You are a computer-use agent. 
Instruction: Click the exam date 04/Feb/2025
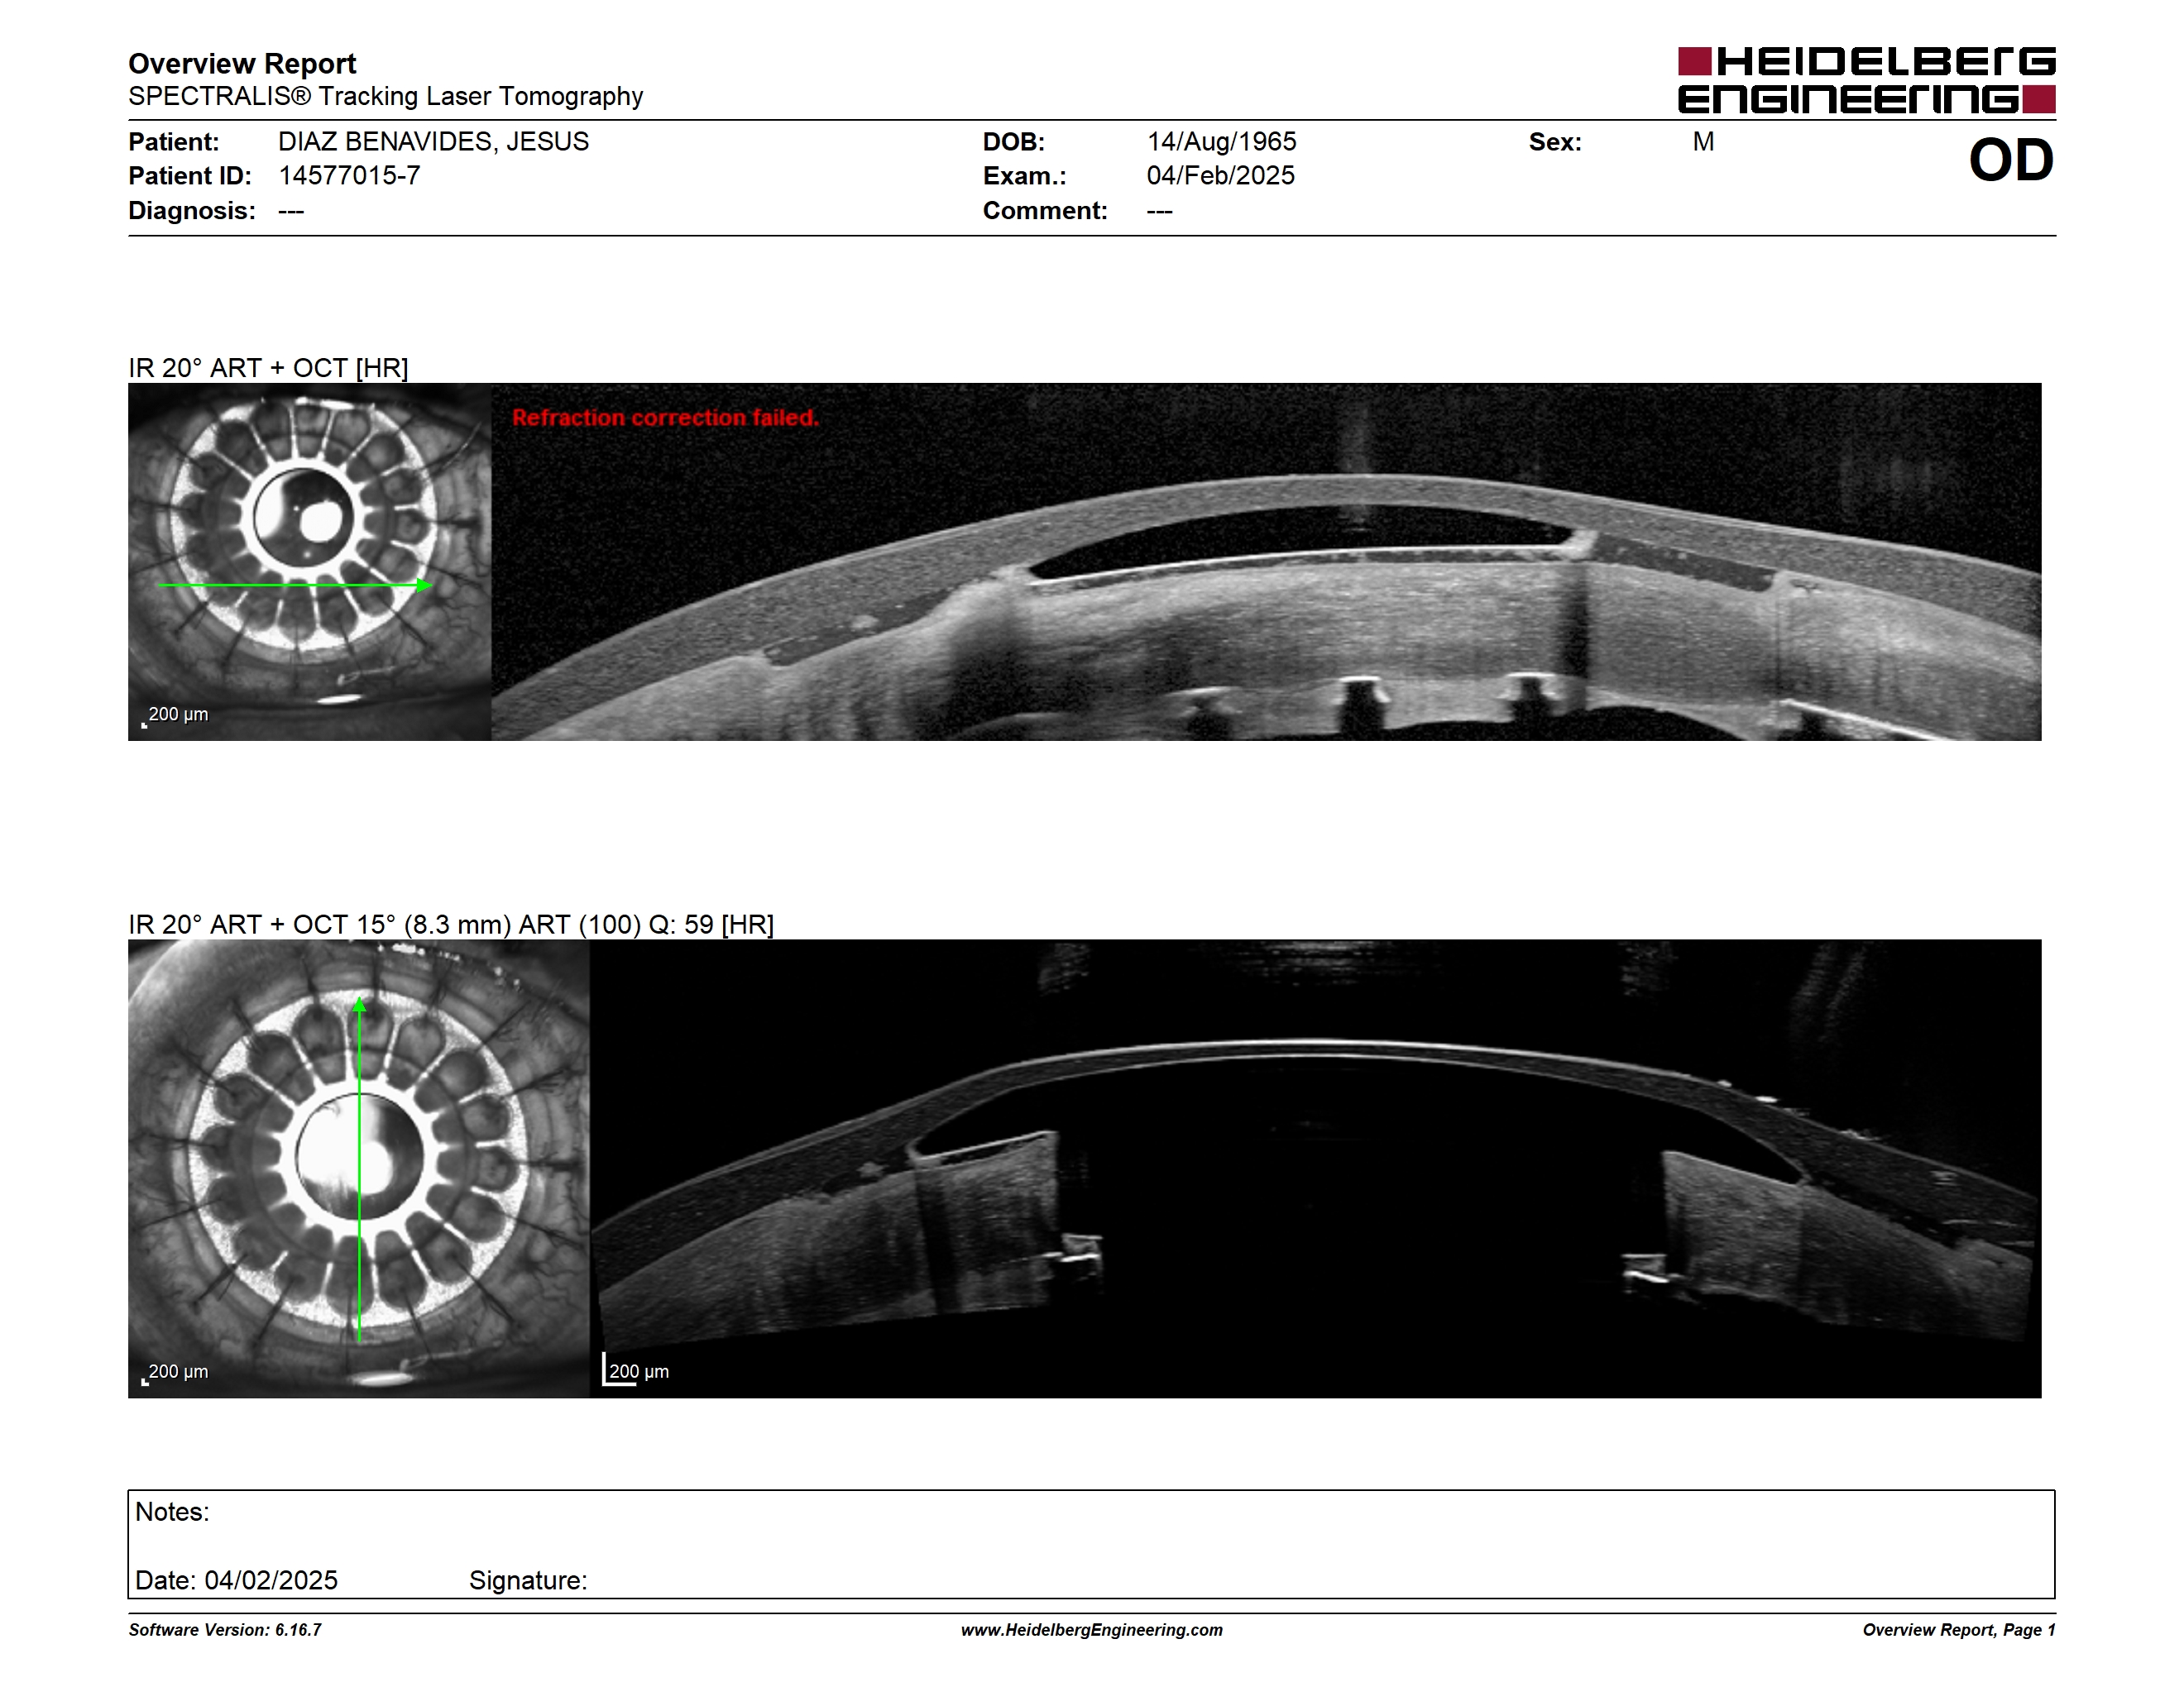click(x=1220, y=176)
